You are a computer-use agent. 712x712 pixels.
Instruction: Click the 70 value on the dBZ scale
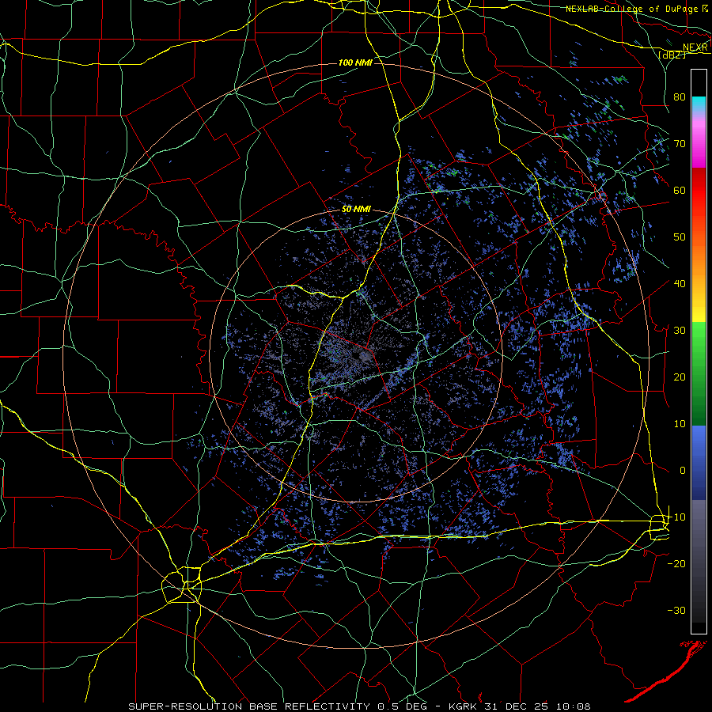coord(680,144)
